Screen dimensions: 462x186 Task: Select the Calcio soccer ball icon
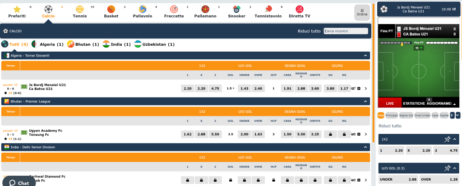pos(48,9)
